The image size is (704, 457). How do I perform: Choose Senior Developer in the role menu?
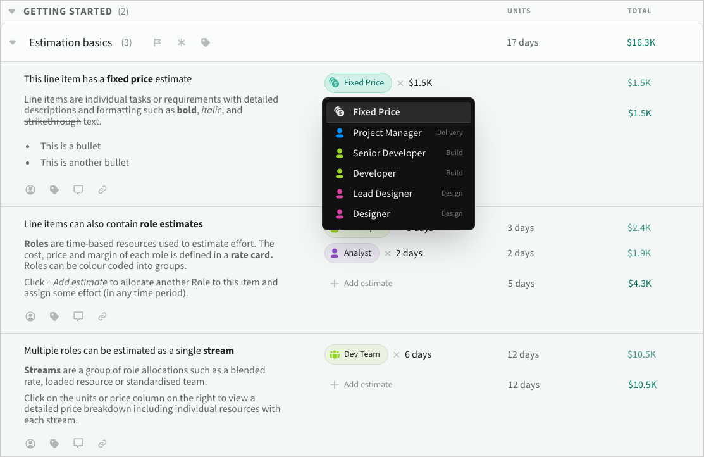tap(388, 153)
